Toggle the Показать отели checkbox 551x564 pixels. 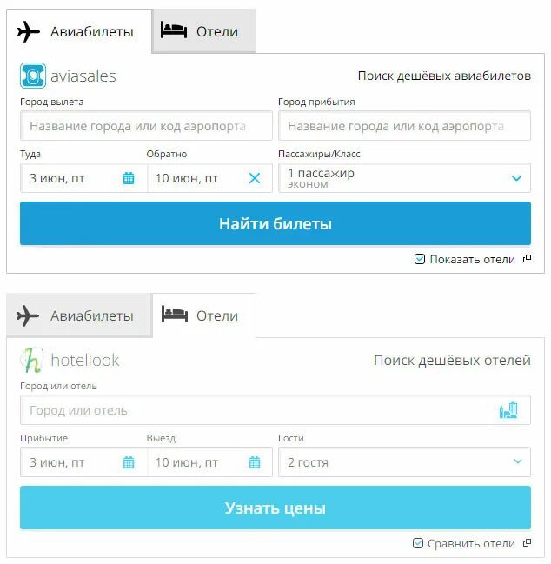tap(420, 259)
